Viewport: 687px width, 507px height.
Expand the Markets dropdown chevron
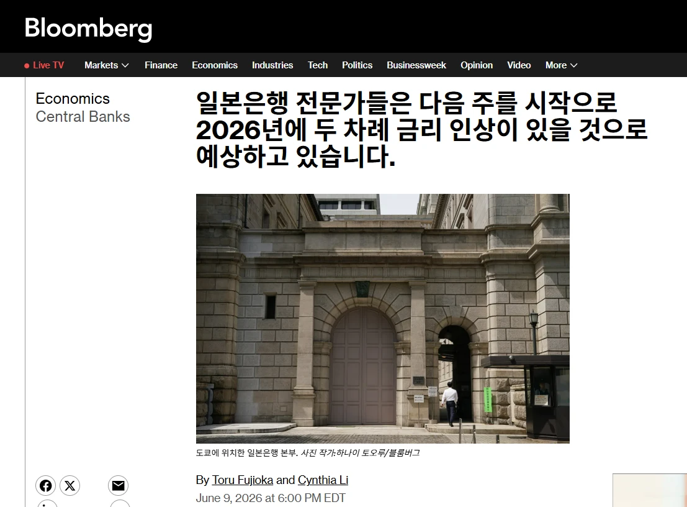(125, 65)
